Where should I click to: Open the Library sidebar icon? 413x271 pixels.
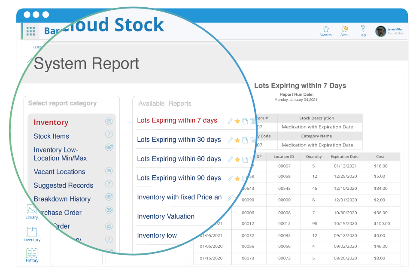click(32, 212)
